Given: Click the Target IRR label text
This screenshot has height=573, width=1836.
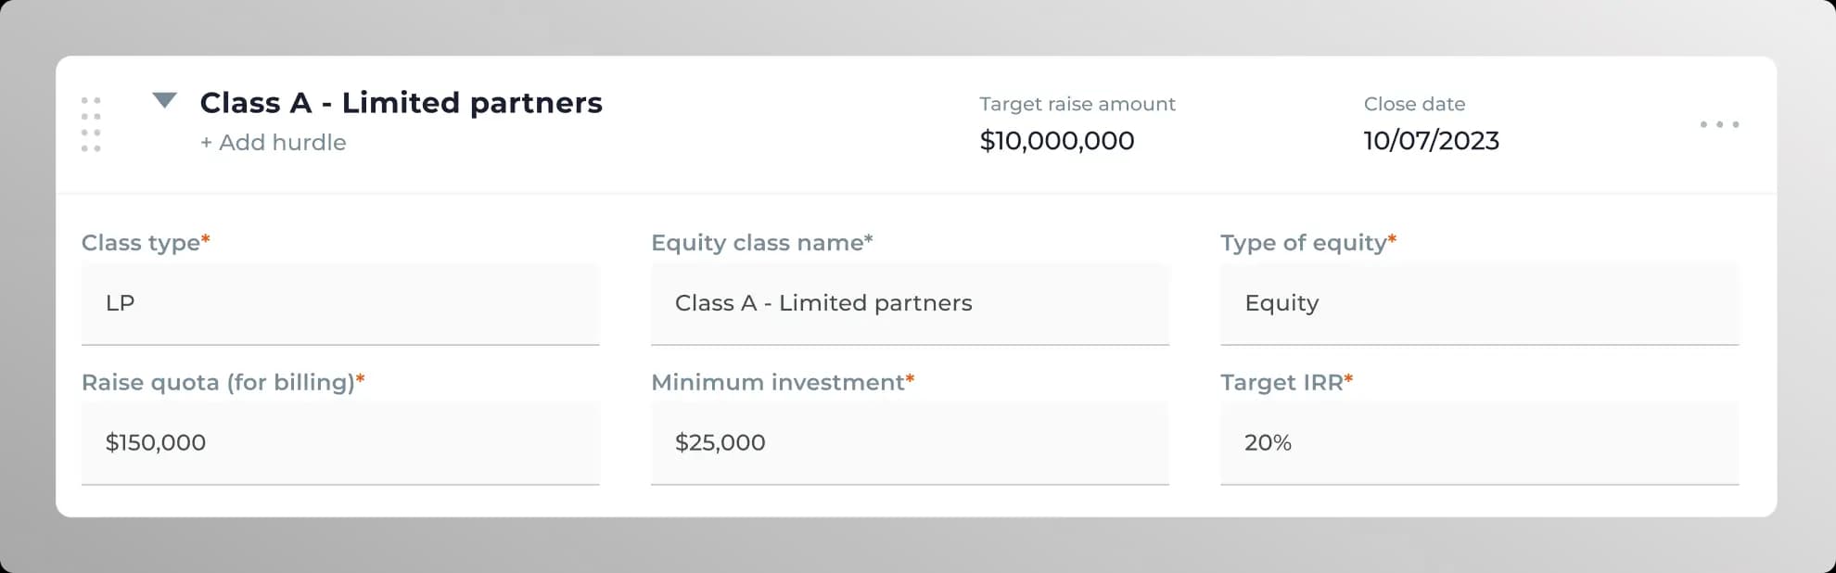Looking at the screenshot, I should pyautogui.click(x=1281, y=383).
